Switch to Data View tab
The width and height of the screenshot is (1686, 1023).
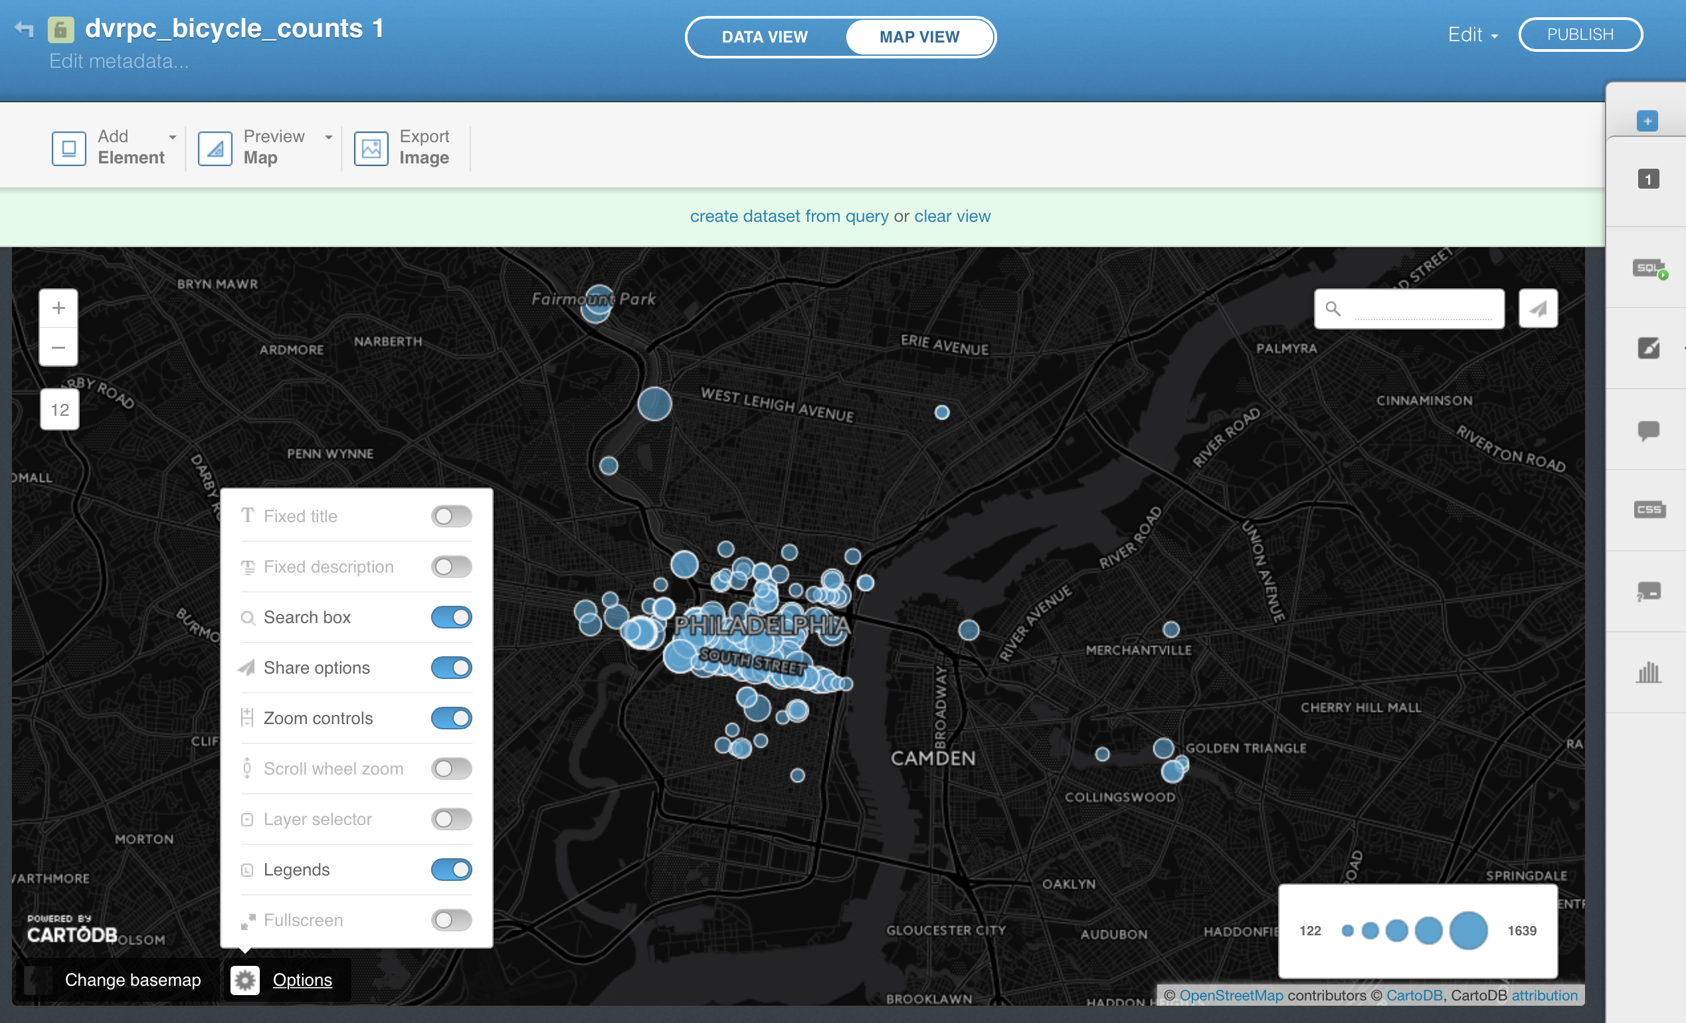[x=765, y=37]
